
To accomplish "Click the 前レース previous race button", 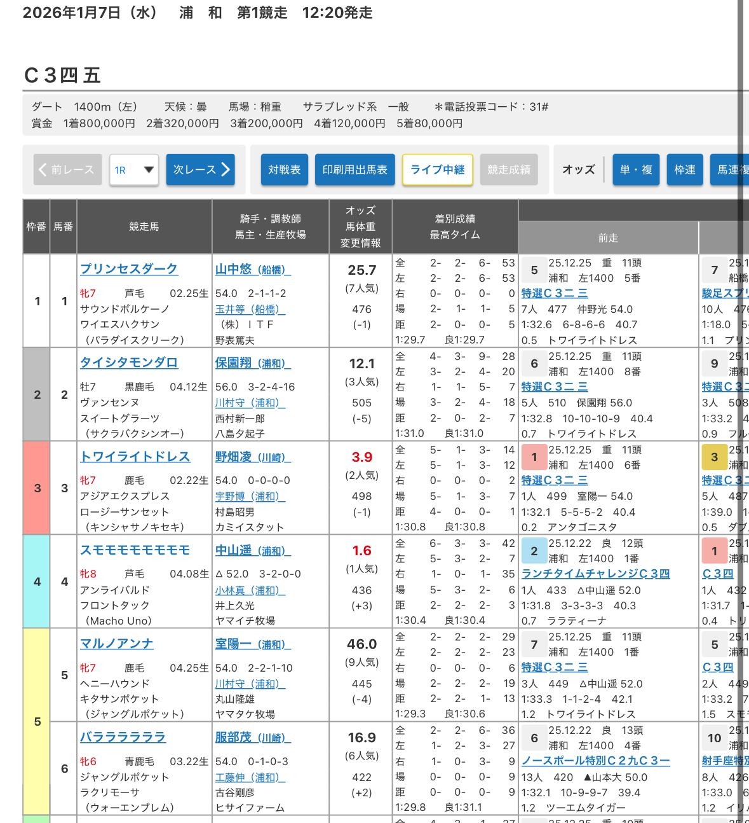I will click(67, 170).
